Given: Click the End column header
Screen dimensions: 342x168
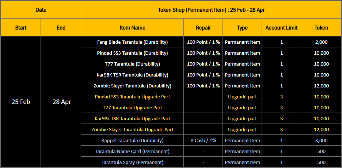Looking at the screenshot, I should [61, 28].
